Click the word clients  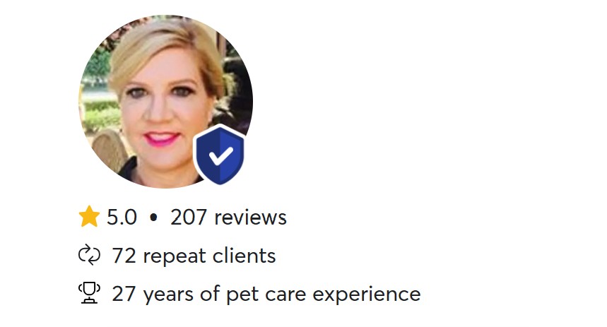[244, 256]
